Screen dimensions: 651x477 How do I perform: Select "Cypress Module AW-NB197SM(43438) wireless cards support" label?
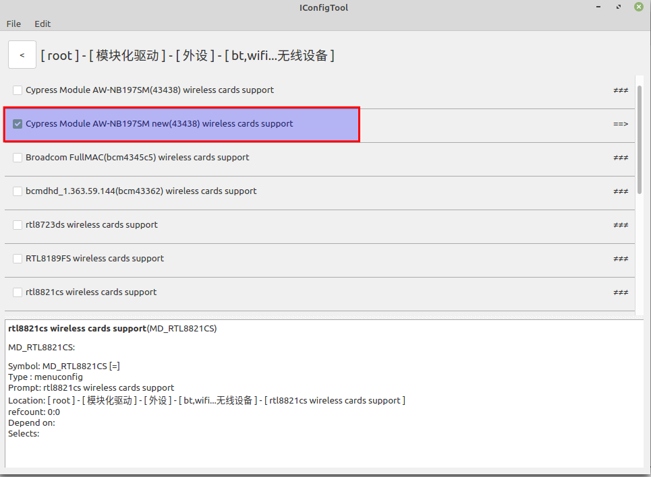(150, 90)
